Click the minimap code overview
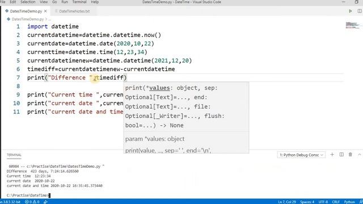 click(353, 25)
